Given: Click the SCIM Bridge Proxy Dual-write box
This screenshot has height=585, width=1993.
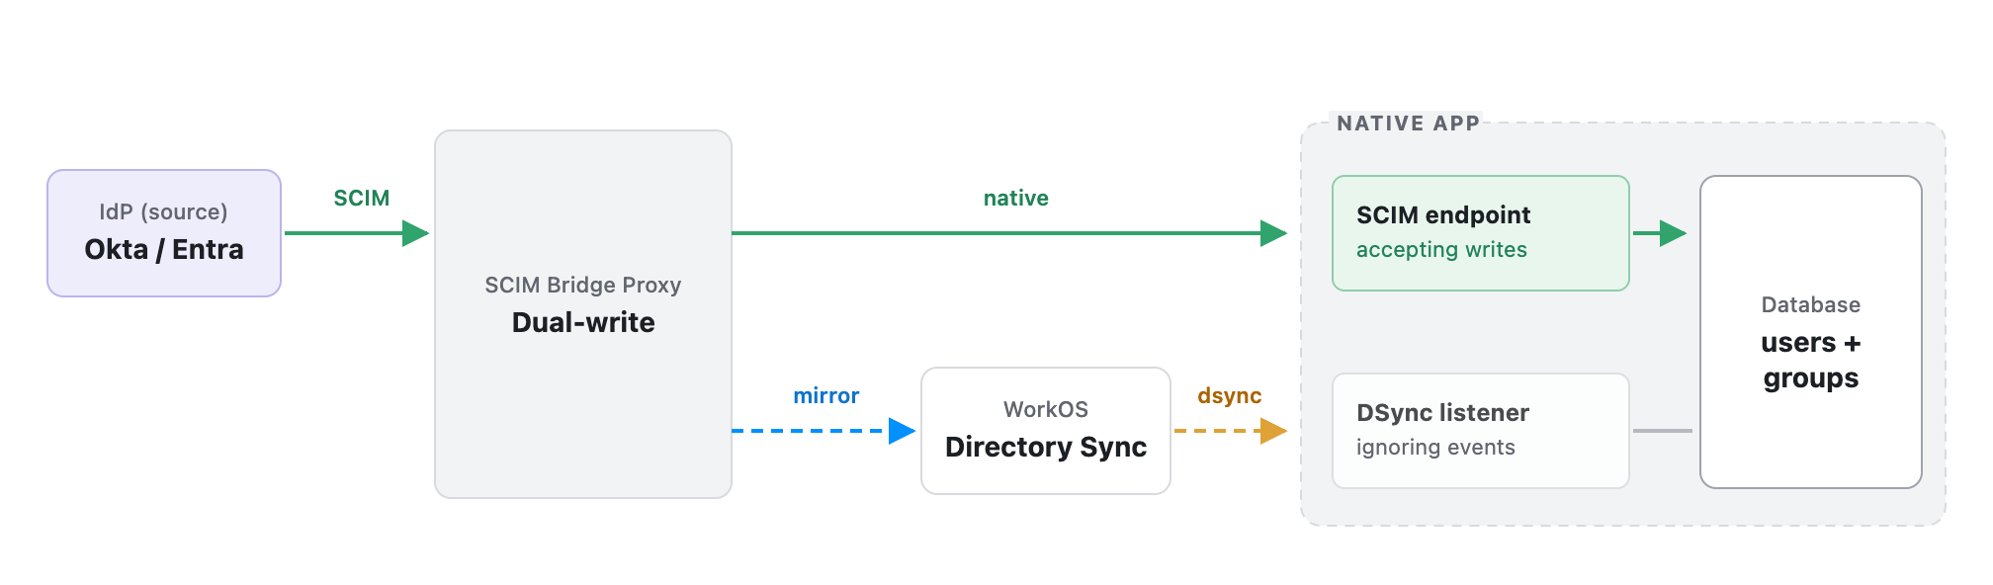Looking at the screenshot, I should point(583,314).
